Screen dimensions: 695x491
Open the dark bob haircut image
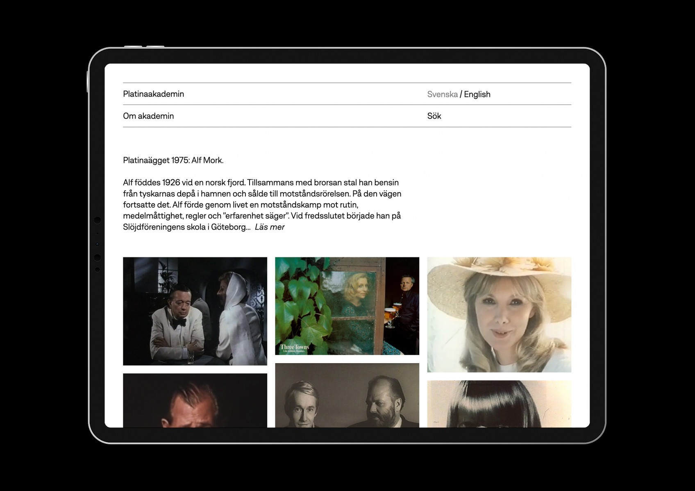499,404
